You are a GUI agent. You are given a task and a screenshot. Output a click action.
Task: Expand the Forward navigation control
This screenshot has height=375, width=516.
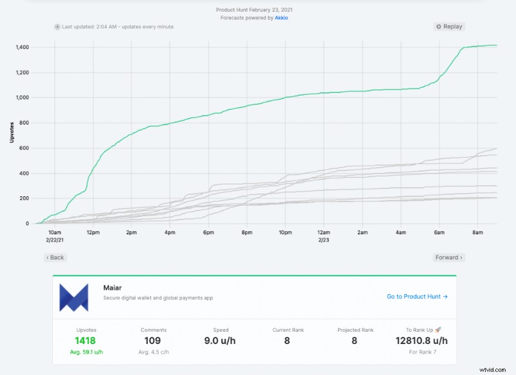point(449,257)
